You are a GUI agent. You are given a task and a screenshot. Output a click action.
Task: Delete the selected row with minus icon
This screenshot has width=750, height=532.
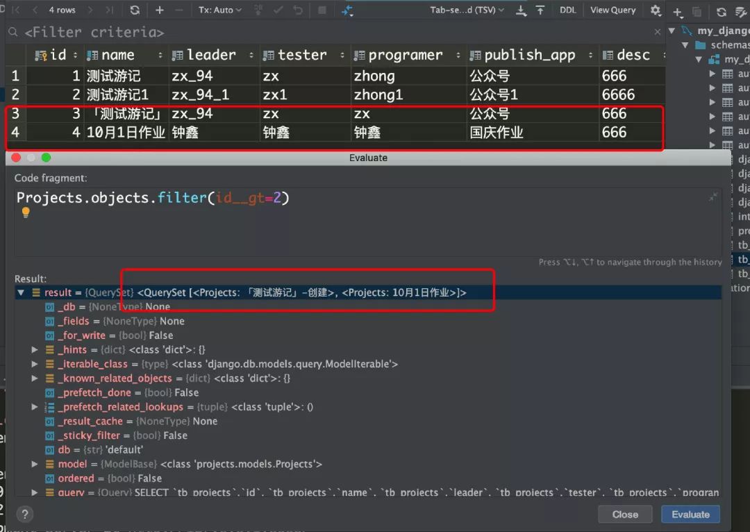click(x=179, y=10)
